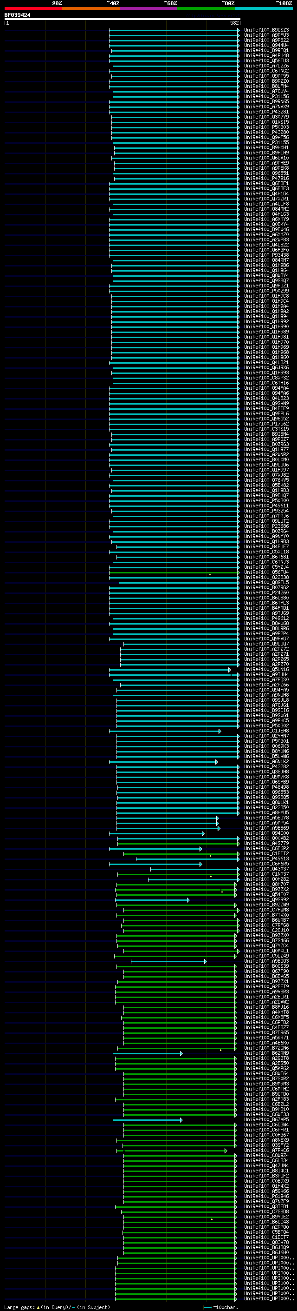The image size is (297, 1311).
Task: Select hit label UniRef100_B3PGF2
Action: click(266, 1176)
